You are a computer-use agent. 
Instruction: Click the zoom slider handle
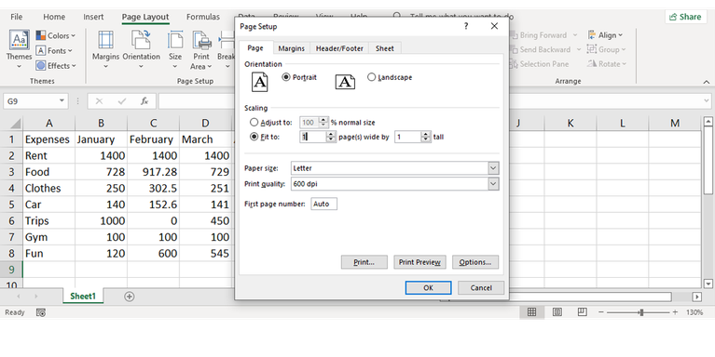[x=641, y=312]
